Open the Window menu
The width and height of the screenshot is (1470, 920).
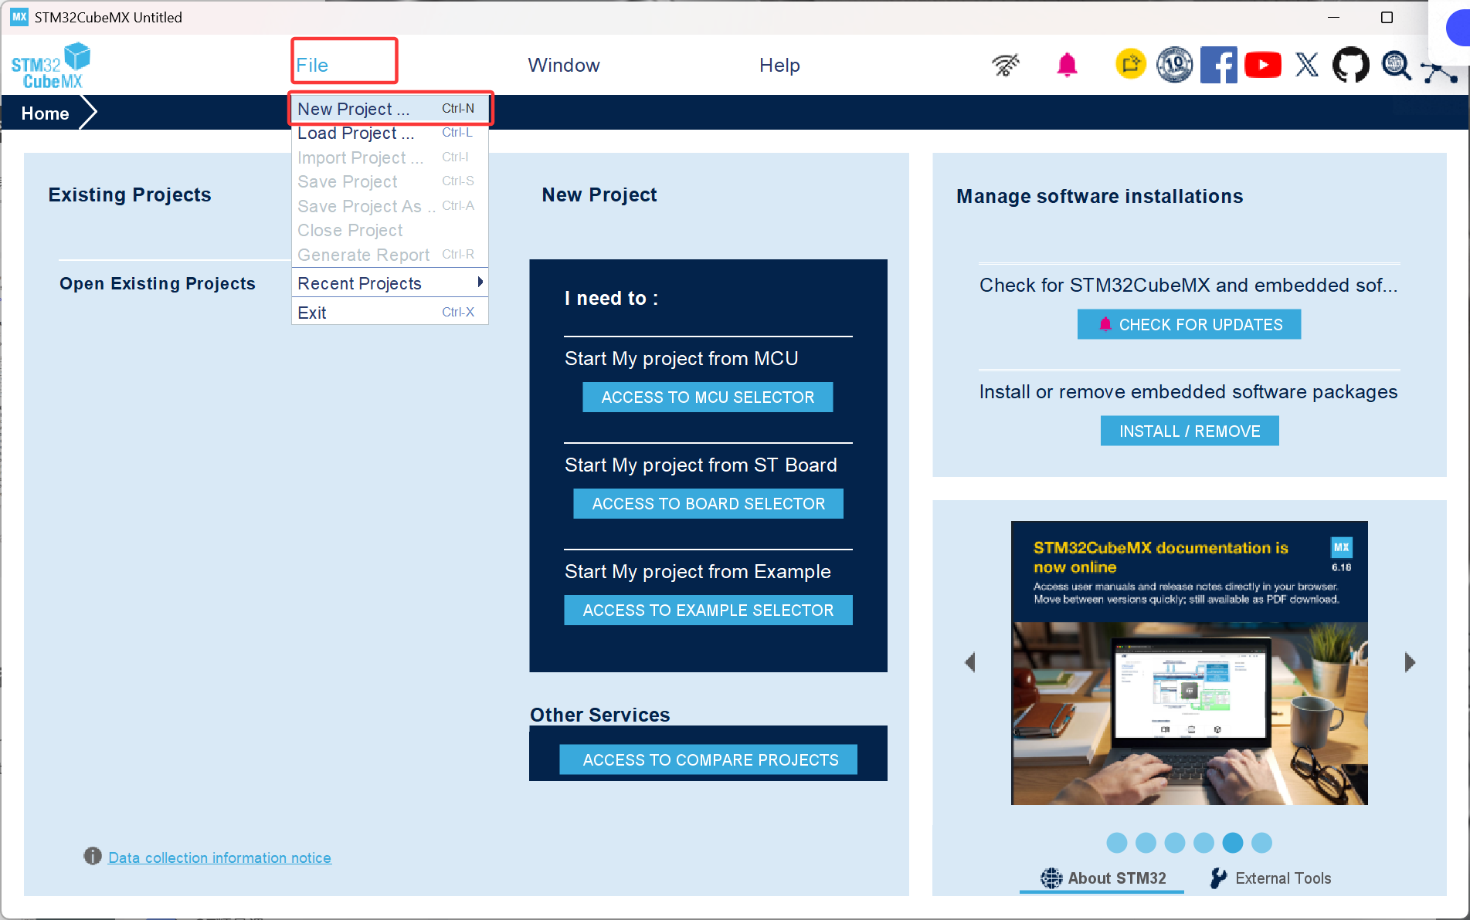[564, 66]
